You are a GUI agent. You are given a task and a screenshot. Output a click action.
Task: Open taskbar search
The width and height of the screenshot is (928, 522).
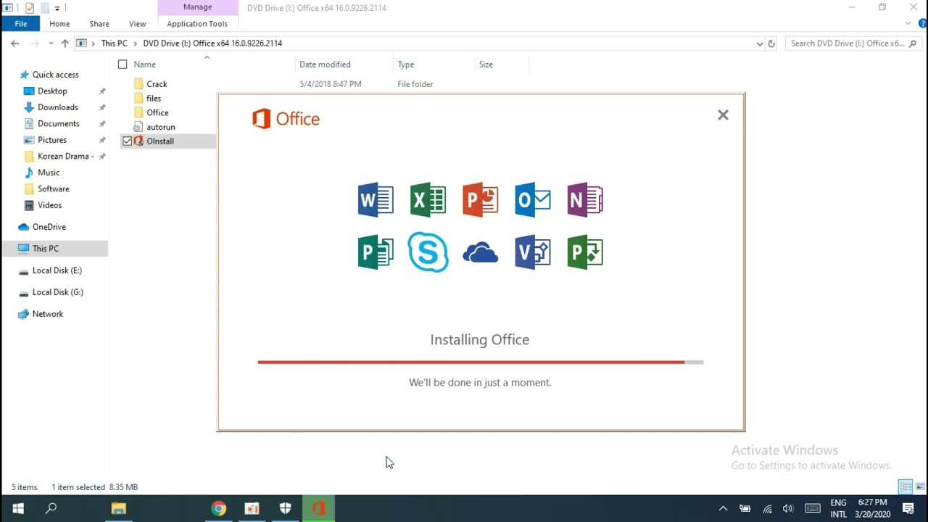point(51,509)
